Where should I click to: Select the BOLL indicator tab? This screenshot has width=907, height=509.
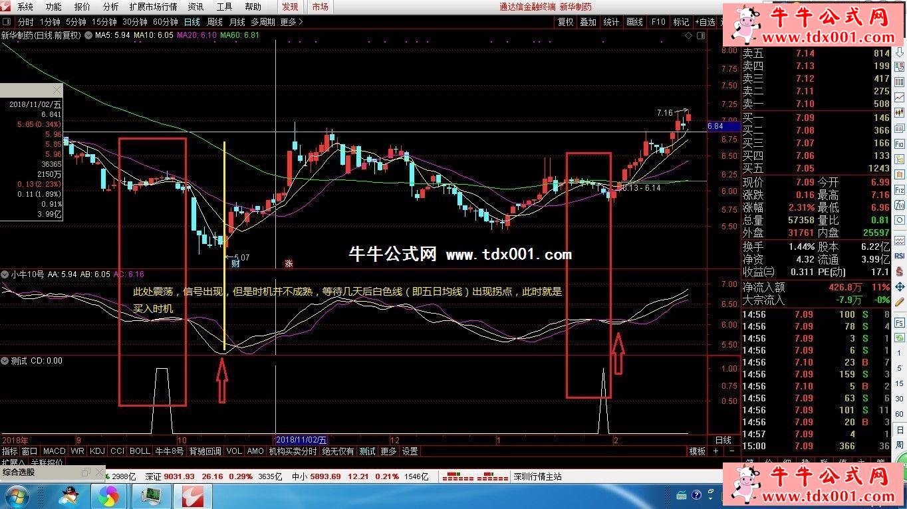pyautogui.click(x=140, y=451)
